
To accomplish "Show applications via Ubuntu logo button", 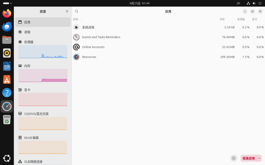I will click(7, 158).
